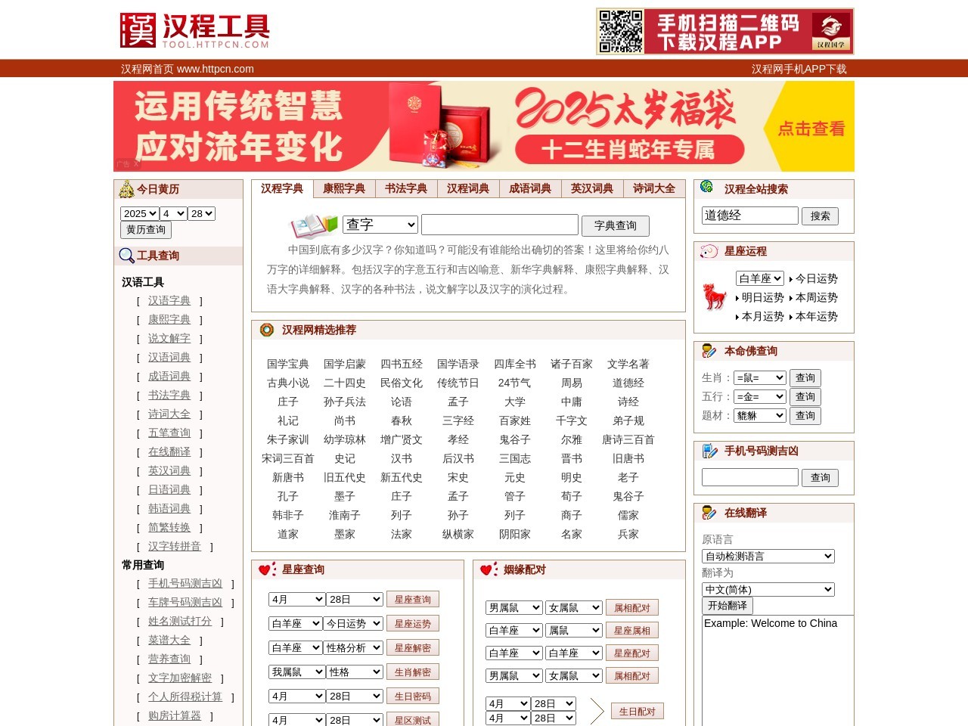Click the 开始翻译 button
Image resolution: width=968 pixels, height=726 pixels.
point(728,606)
